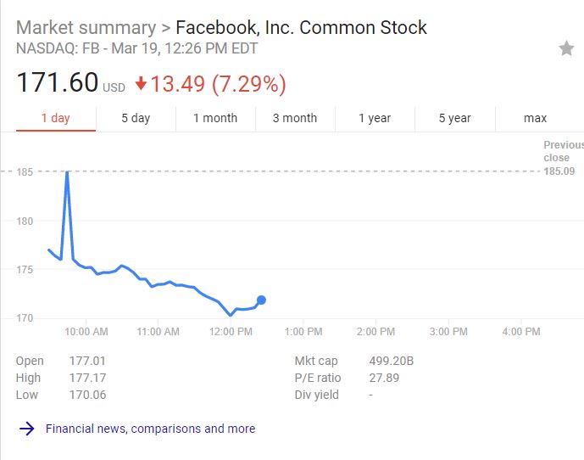Switch to the 5 day tab
This screenshot has width=584, height=460.
click(x=136, y=118)
